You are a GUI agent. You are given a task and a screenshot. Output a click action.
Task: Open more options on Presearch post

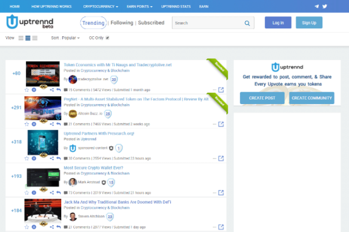215,158
